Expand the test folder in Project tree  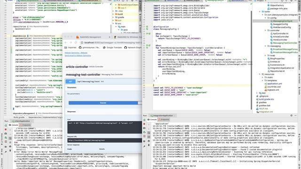pyautogui.click(x=257, y=93)
